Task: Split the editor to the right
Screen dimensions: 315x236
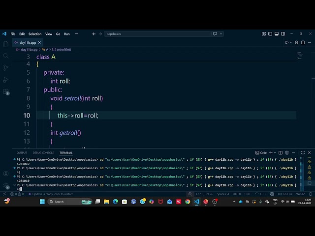Action: point(303,43)
